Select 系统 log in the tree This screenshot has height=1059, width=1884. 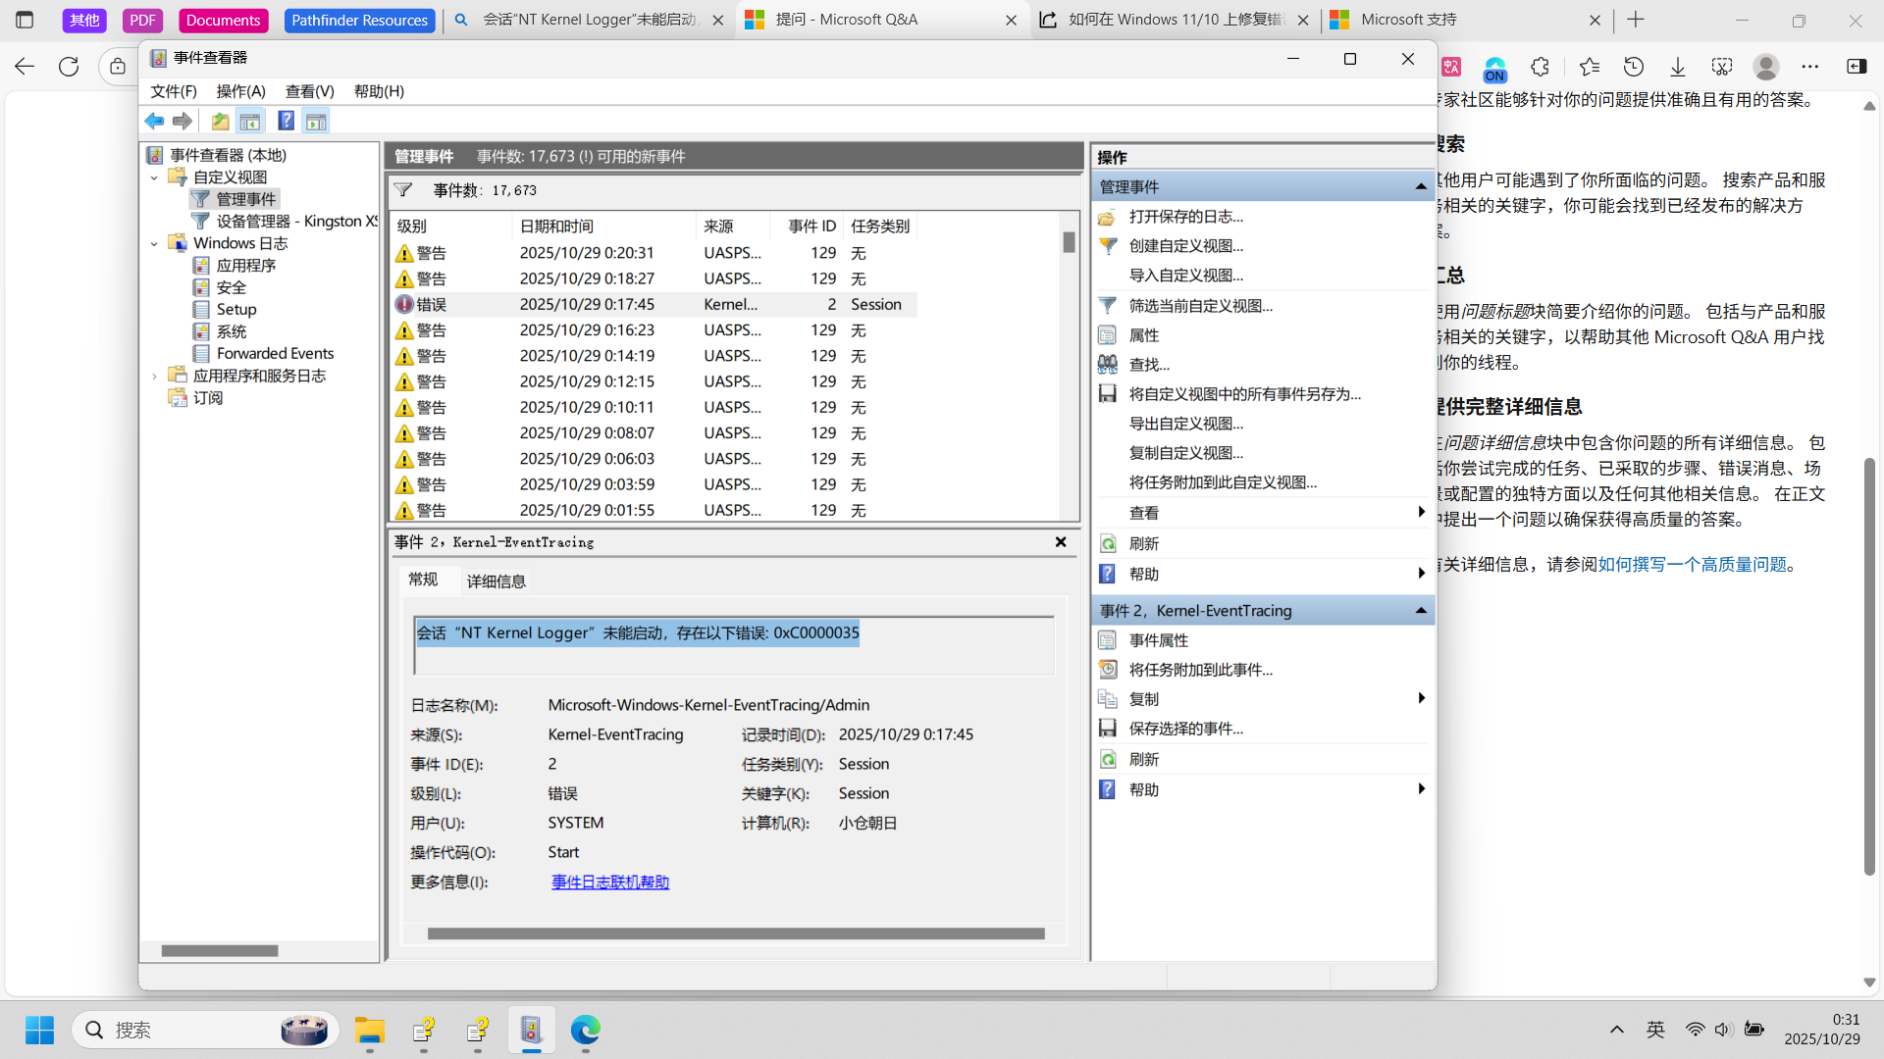[x=232, y=331]
